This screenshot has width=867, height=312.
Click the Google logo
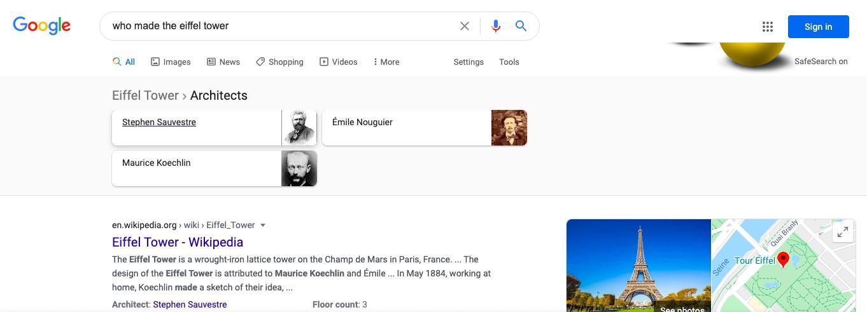click(41, 25)
